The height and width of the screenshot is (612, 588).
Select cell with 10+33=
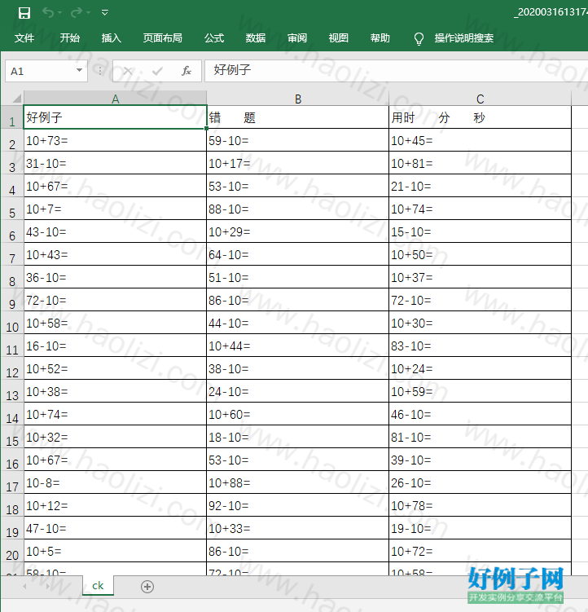point(298,528)
